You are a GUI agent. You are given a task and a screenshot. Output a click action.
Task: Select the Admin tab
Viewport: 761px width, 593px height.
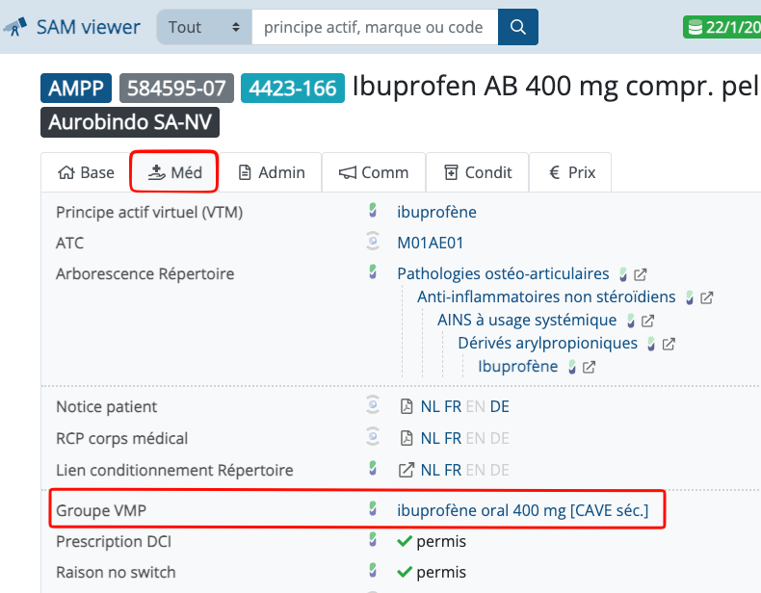[271, 172]
